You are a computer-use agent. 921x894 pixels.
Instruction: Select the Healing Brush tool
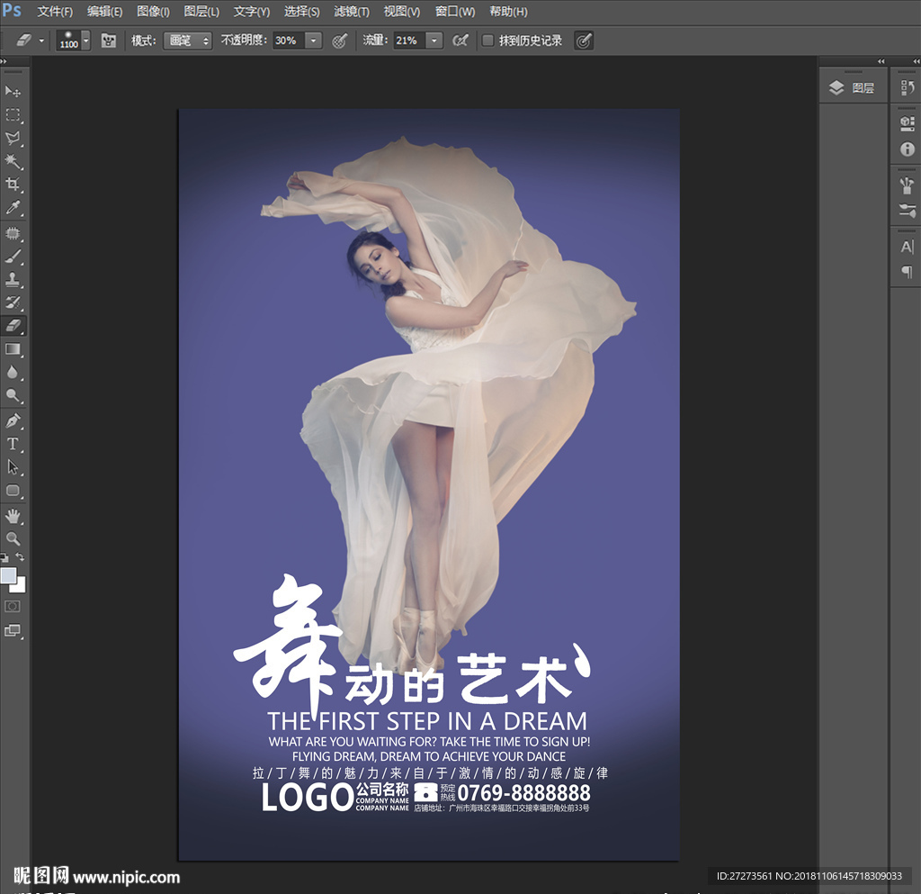point(13,233)
